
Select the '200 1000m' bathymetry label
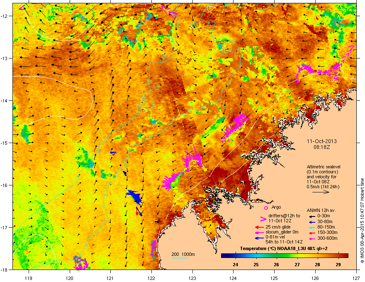click(x=183, y=254)
